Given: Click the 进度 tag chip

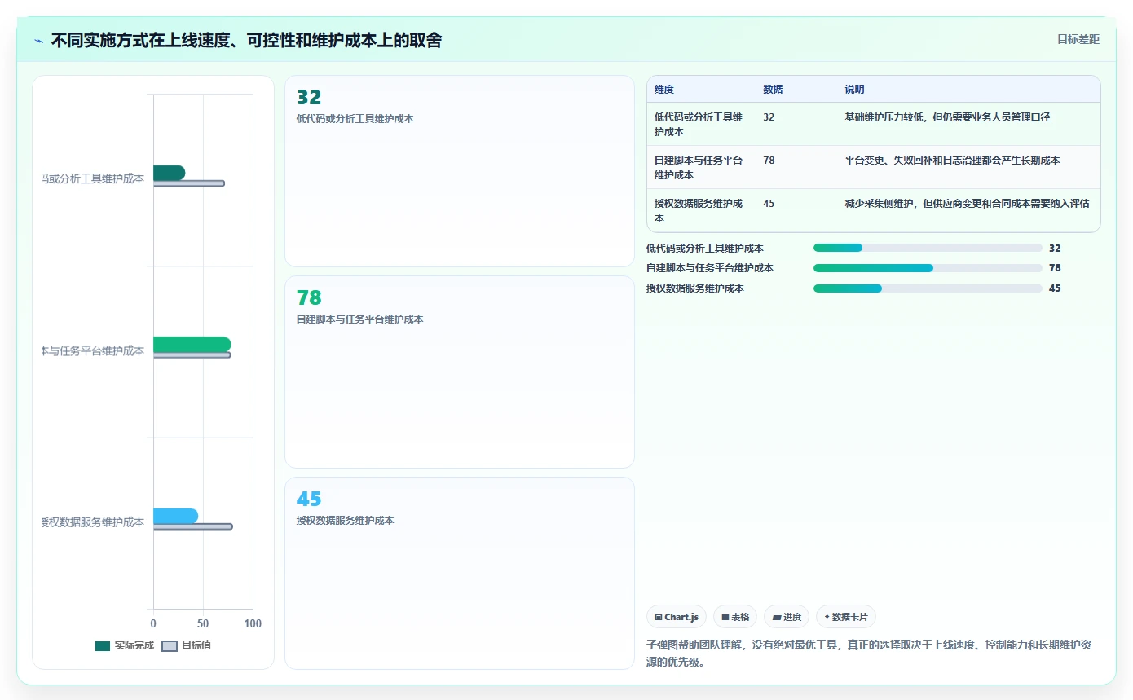Looking at the screenshot, I should 787,617.
